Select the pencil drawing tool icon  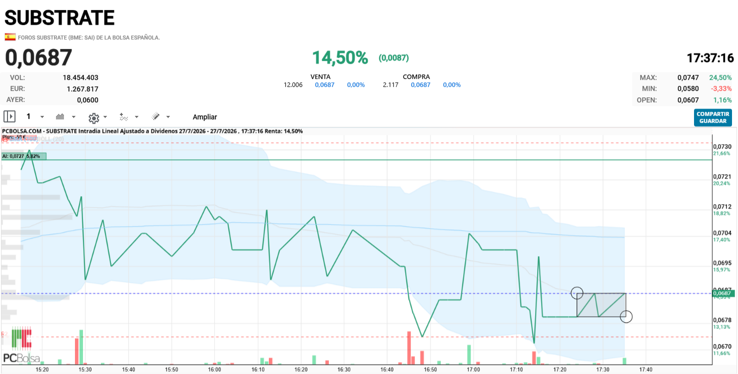155,116
